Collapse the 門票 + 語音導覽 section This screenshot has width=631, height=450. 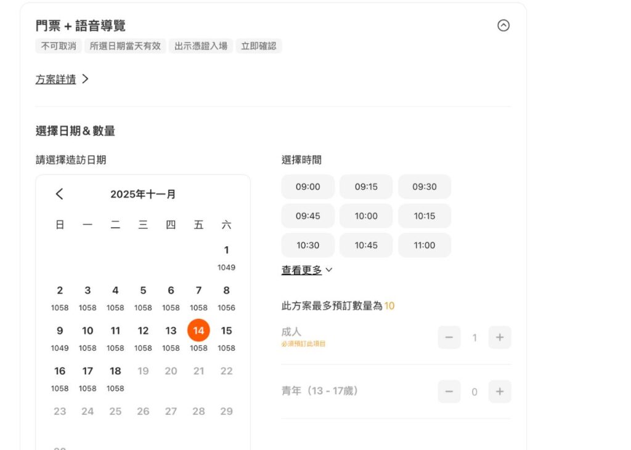coord(504,26)
